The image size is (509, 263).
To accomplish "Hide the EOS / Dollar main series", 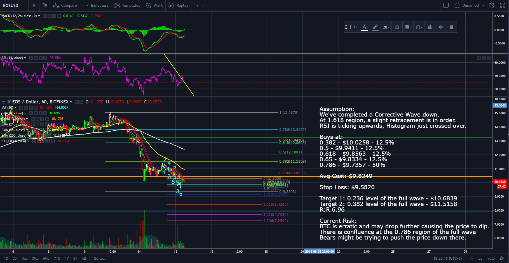I will tap(77, 102).
